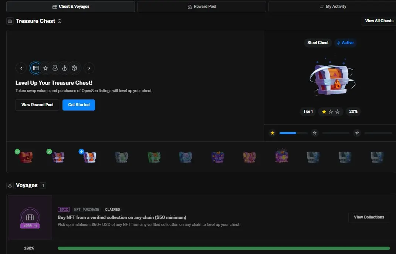Select the active steel chest thumbnail
The height and width of the screenshot is (254, 396).
[90, 157]
